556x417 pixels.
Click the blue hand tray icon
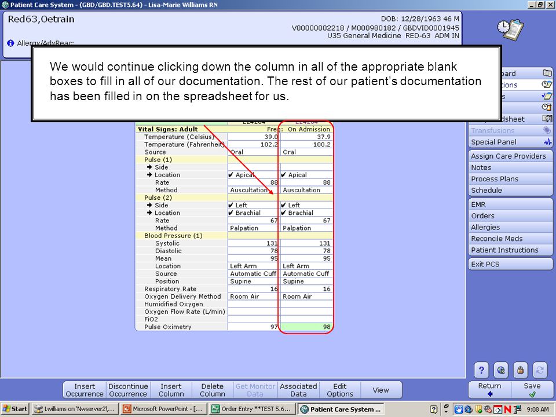pos(459,409)
